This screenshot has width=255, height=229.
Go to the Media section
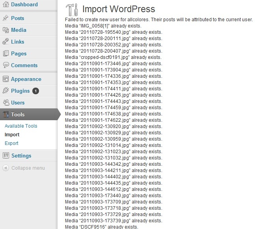(x=19, y=30)
